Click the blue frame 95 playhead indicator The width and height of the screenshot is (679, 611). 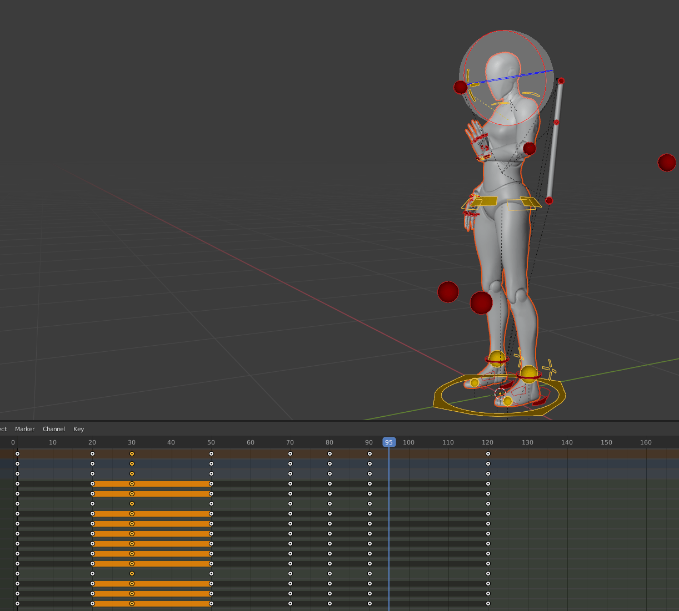point(389,442)
